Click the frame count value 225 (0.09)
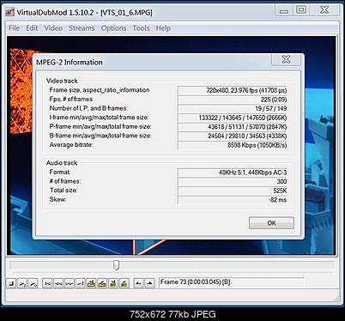Viewport: 345px width, 321px height. click(233, 100)
